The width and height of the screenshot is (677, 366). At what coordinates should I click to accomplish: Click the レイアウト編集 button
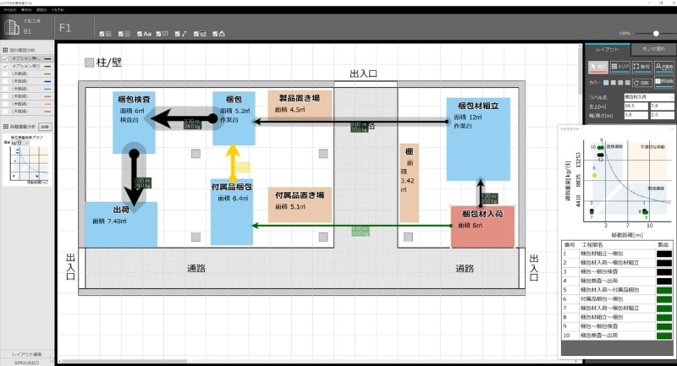click(27, 353)
